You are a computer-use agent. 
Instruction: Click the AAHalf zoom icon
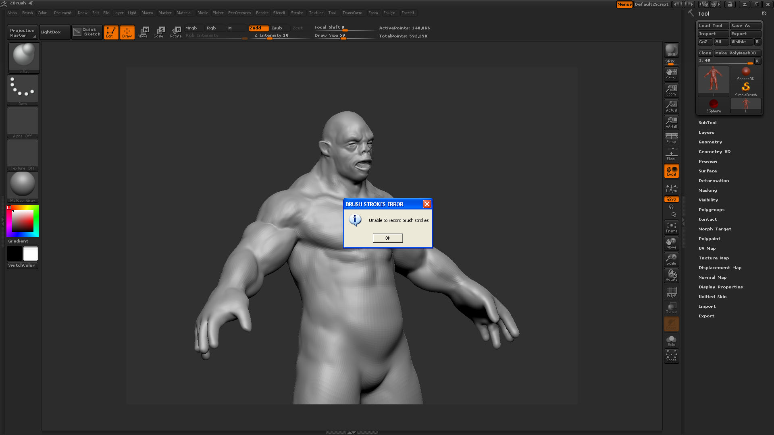(x=671, y=122)
